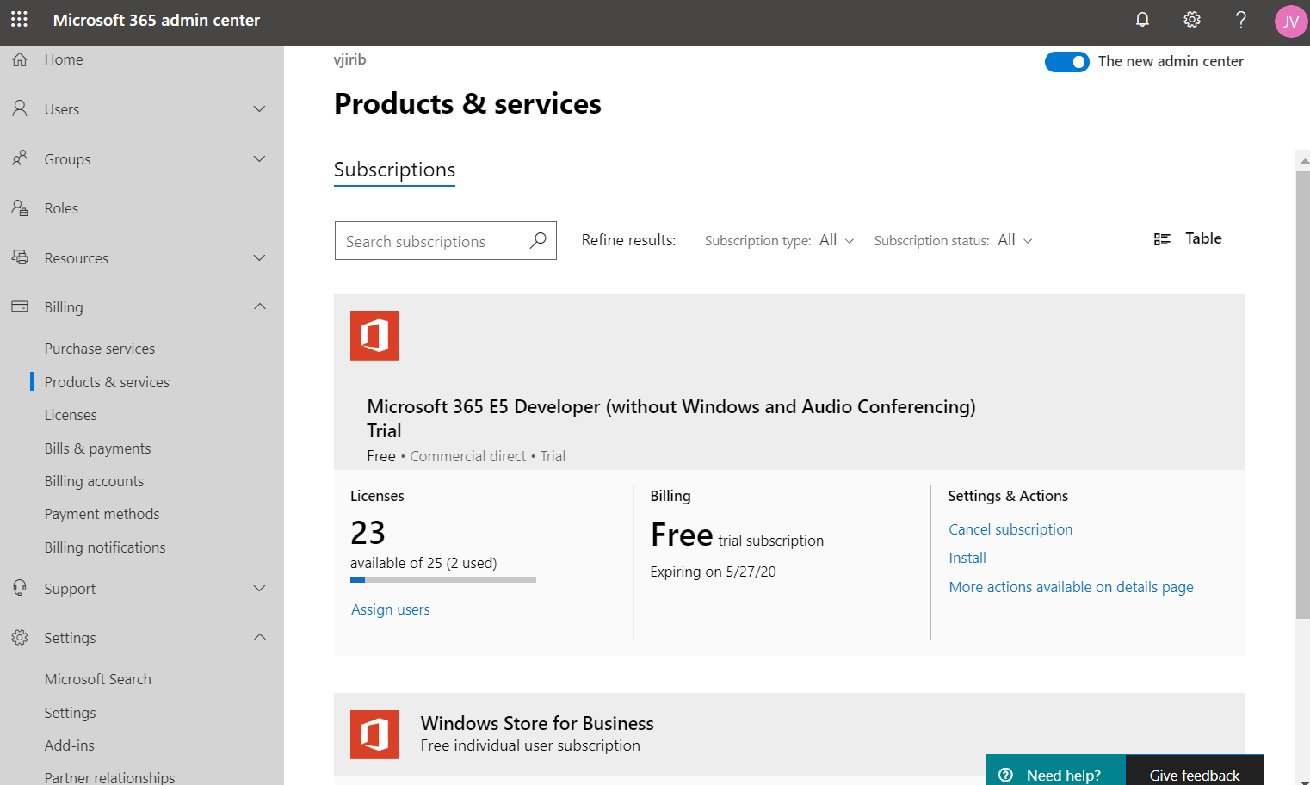Open the app launcher grid icon
Image resolution: width=1310 pixels, height=785 pixels.
coord(19,19)
